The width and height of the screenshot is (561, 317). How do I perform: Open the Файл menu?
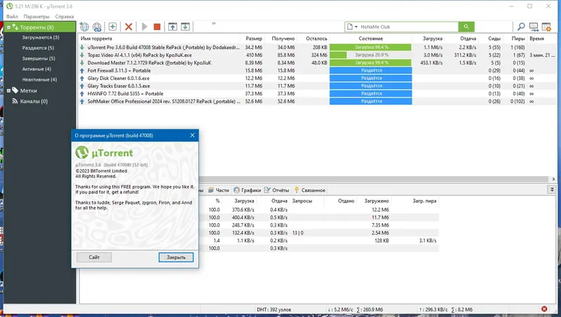[12, 16]
